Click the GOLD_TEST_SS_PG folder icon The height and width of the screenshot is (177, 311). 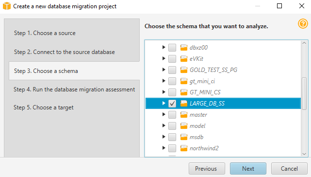(184, 70)
